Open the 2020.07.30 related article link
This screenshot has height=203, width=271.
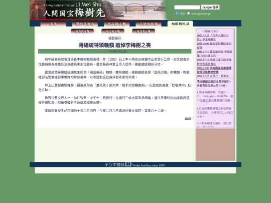click(x=214, y=54)
